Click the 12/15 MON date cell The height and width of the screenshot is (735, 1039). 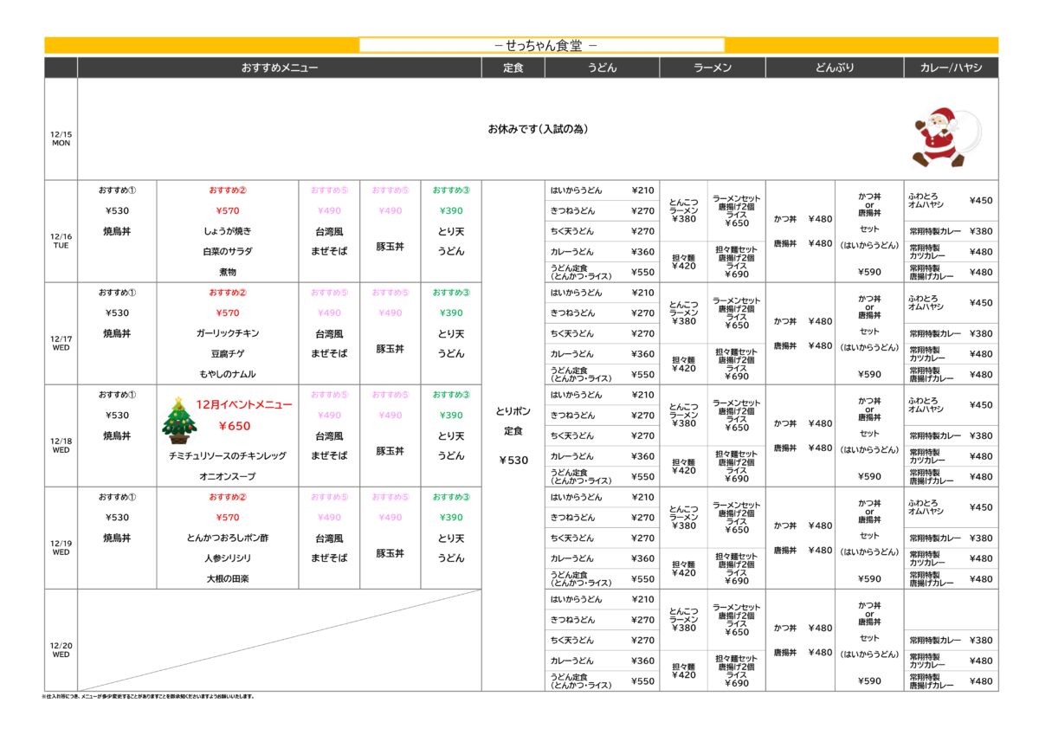(x=61, y=139)
